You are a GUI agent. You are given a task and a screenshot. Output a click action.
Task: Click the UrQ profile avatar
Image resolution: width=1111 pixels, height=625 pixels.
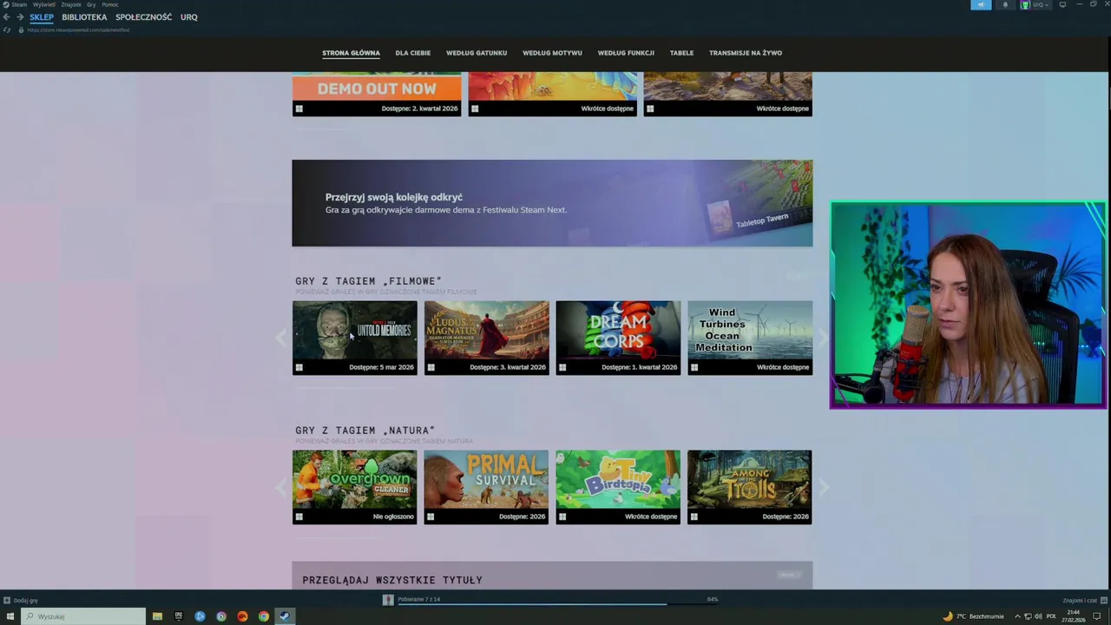pos(1026,4)
